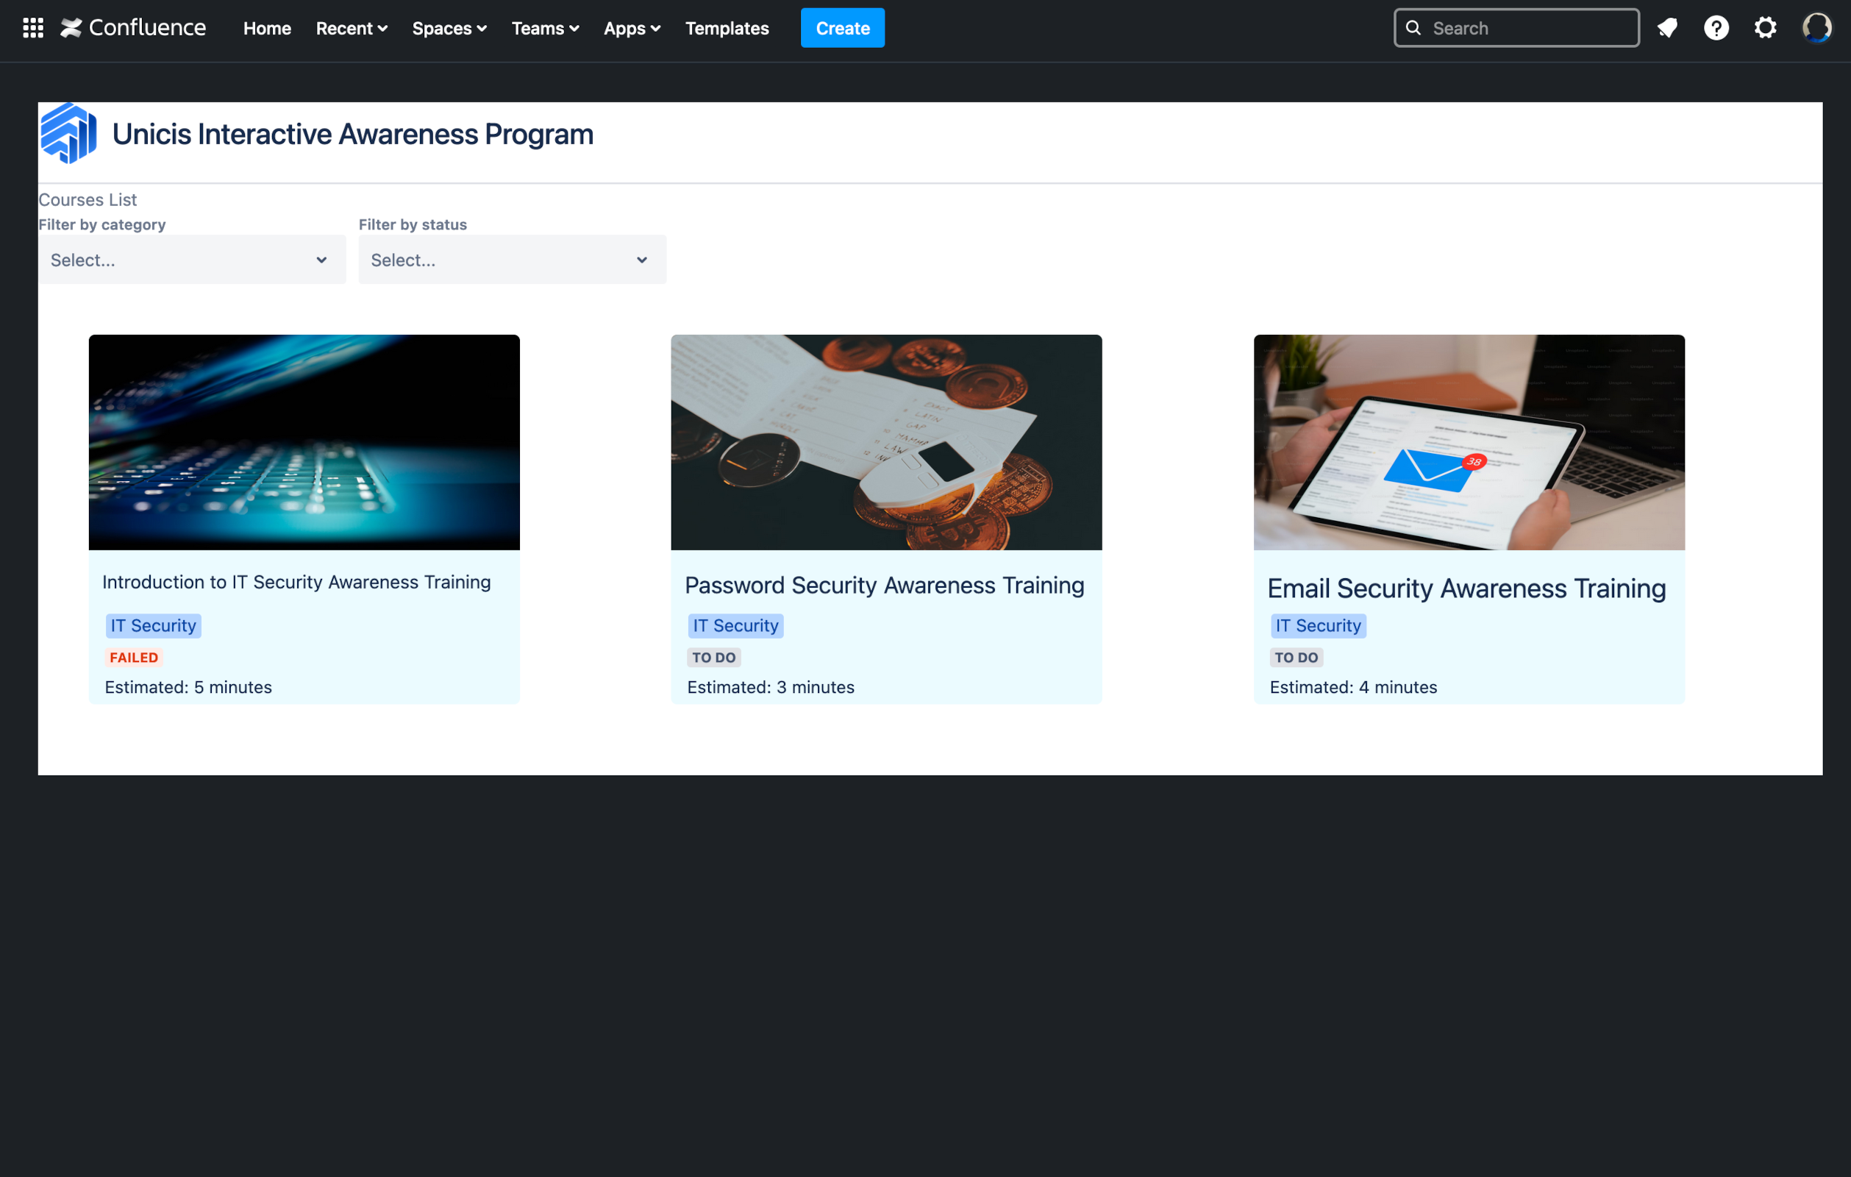Expand the Filter by status dropdown
1851x1177 pixels.
(x=511, y=259)
